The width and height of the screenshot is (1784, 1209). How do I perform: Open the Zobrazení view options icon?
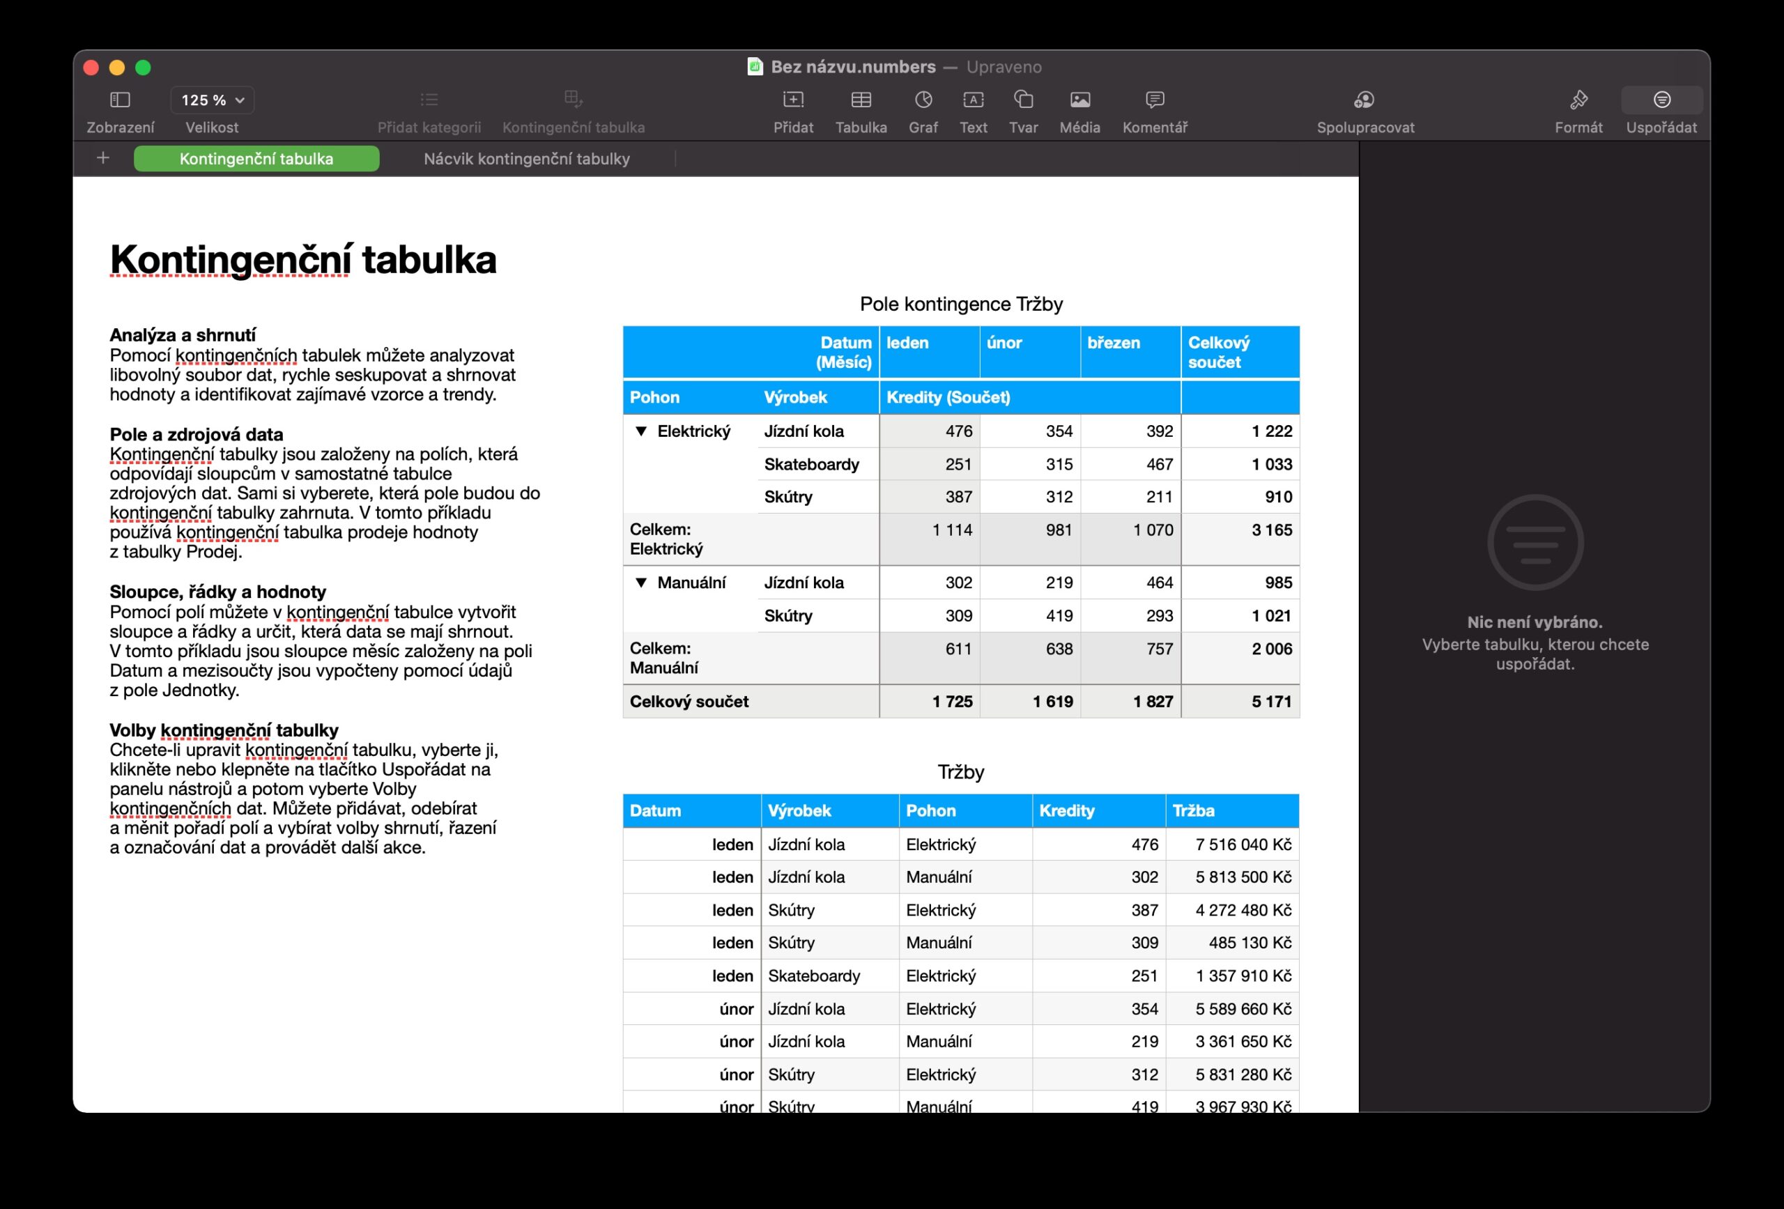pyautogui.click(x=120, y=100)
